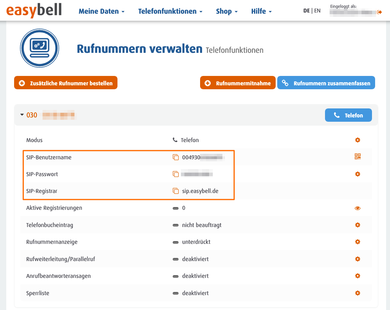
Task: Open Telefonbucheintrag settings gear
Action: [357, 225]
